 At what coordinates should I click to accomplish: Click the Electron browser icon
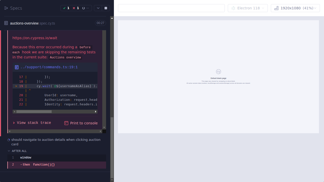click(x=233, y=8)
